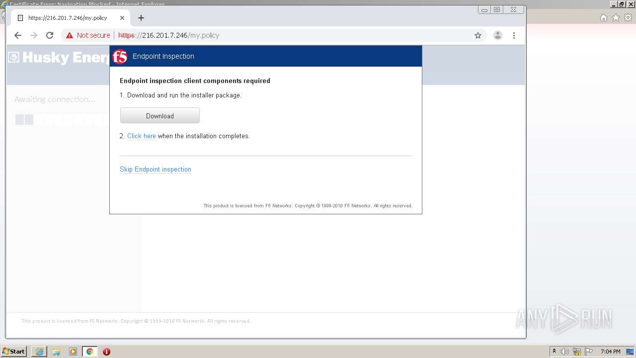Click the 7:04 PM clock
This screenshot has height=358, width=636.
coord(610,352)
